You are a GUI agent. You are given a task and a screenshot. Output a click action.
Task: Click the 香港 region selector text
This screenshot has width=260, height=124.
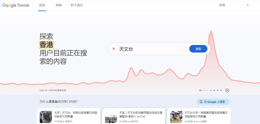pyautogui.click(x=222, y=5)
